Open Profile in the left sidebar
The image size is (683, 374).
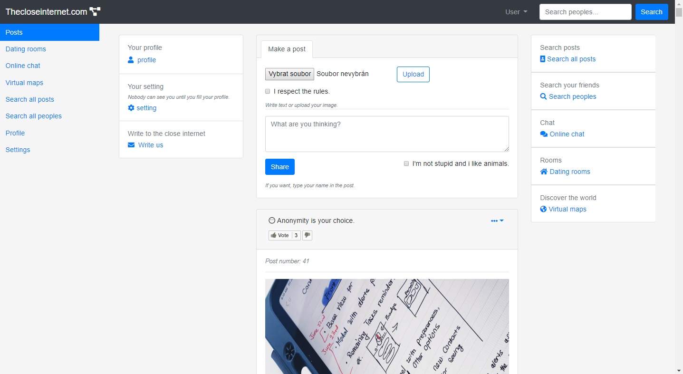point(15,133)
